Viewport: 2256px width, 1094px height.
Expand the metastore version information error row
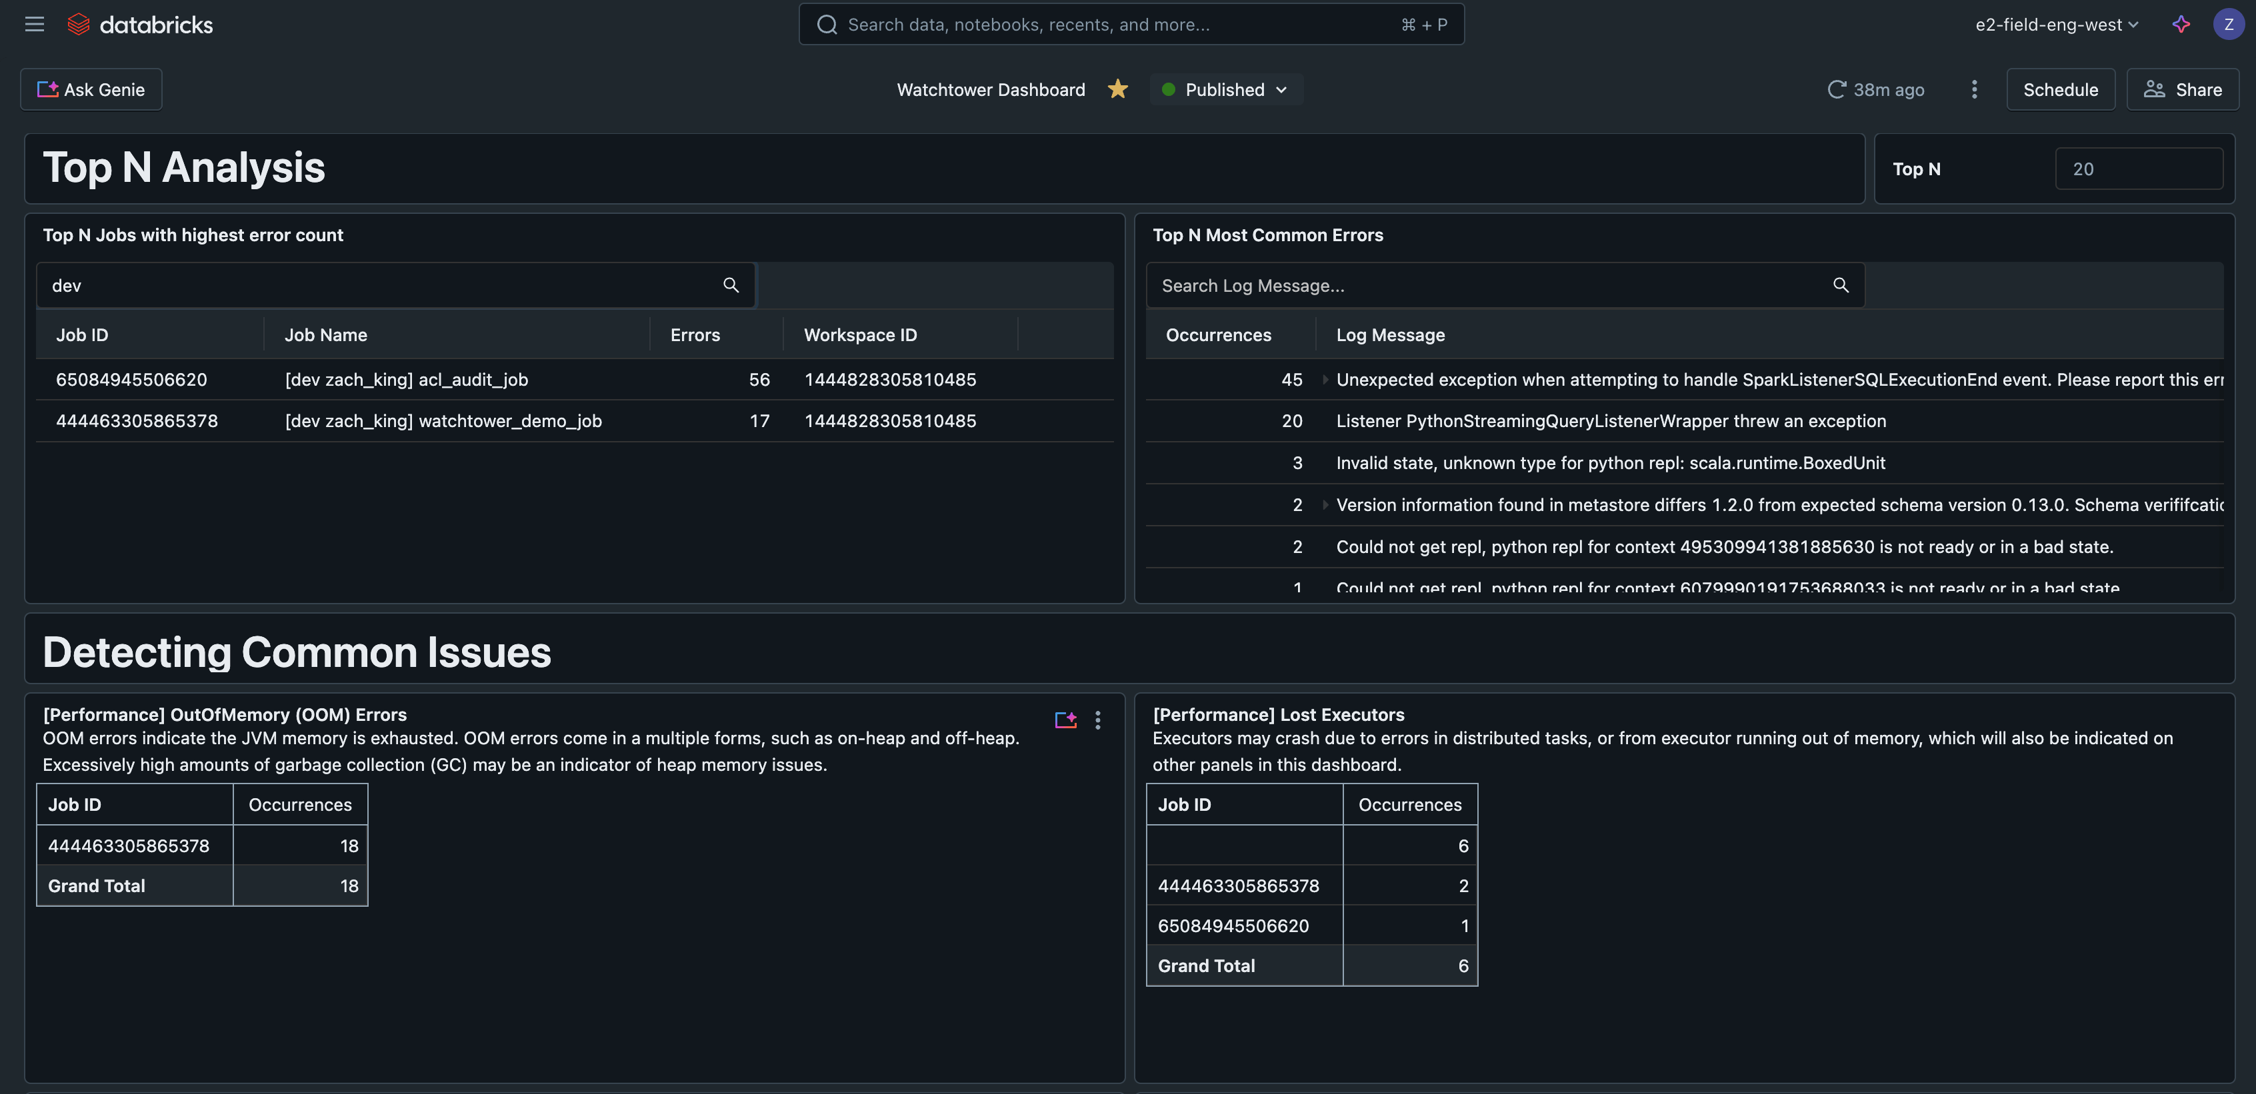[1326, 505]
